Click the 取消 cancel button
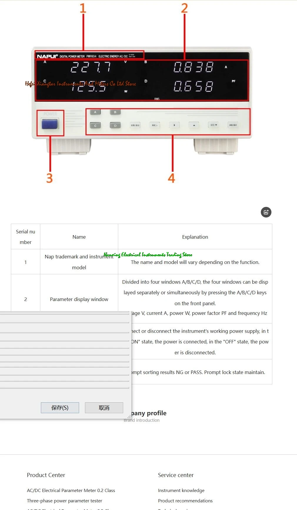Screen dimensions: 297x510 [x=104, y=408]
